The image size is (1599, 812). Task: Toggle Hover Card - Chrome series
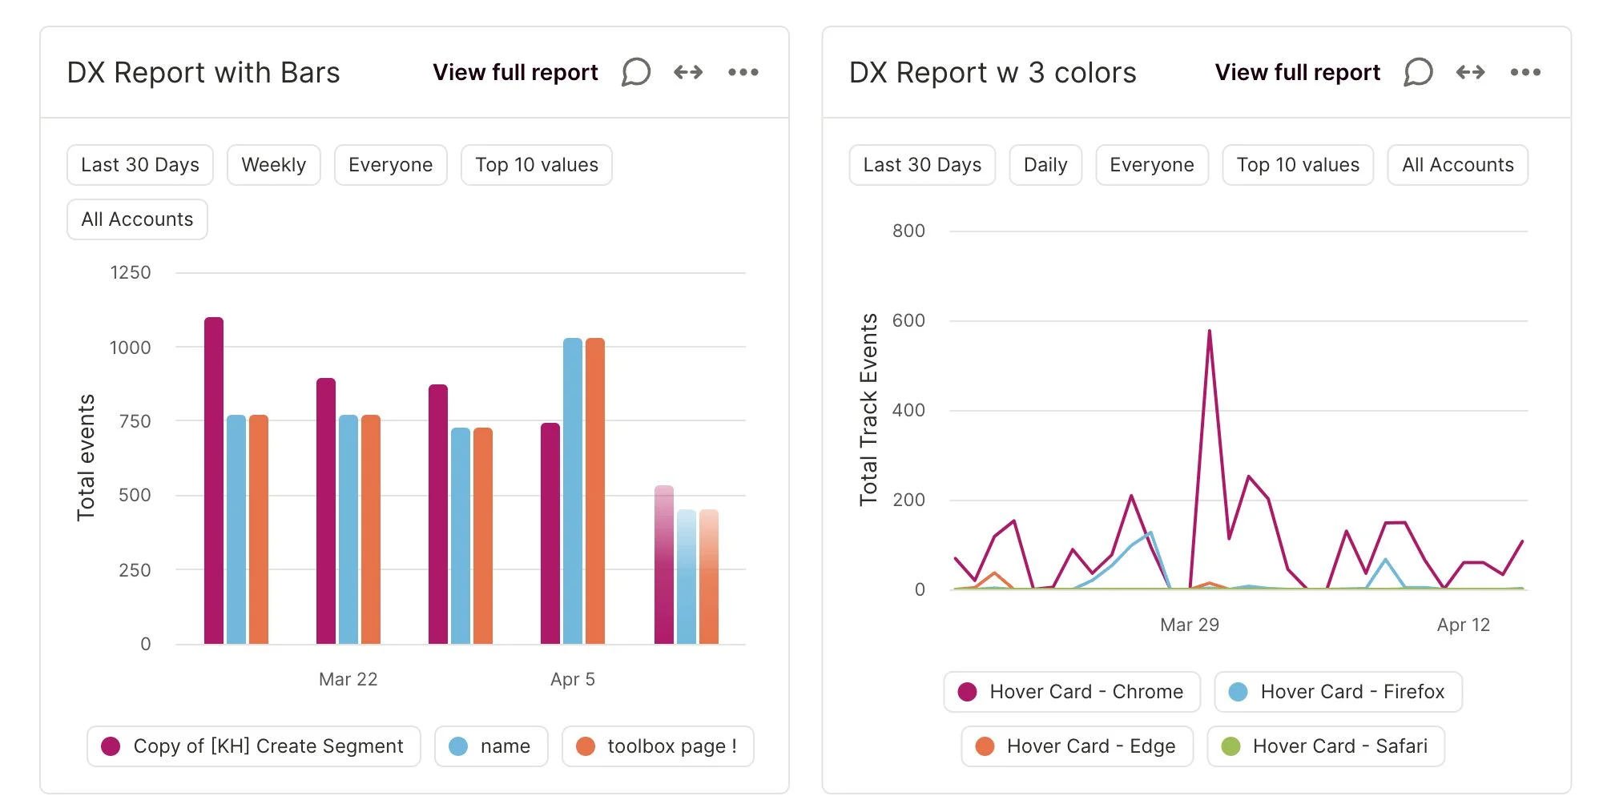click(x=1072, y=692)
